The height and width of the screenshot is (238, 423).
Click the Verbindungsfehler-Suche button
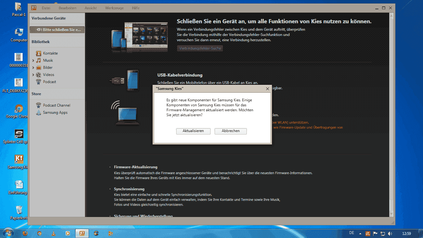pyautogui.click(x=200, y=49)
